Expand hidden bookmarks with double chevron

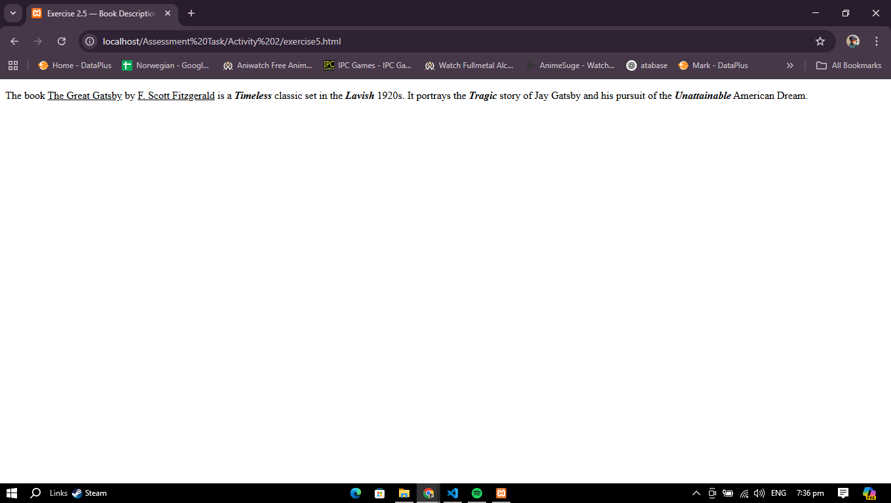[x=789, y=65]
